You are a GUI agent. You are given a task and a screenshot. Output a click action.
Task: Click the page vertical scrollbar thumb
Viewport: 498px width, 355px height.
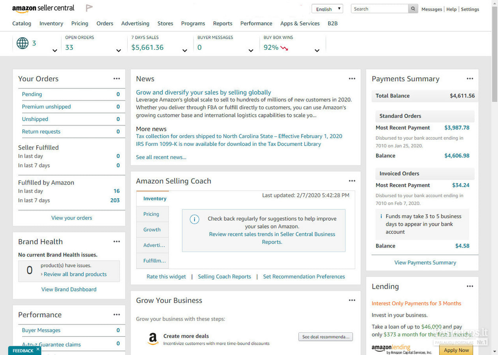click(495, 54)
